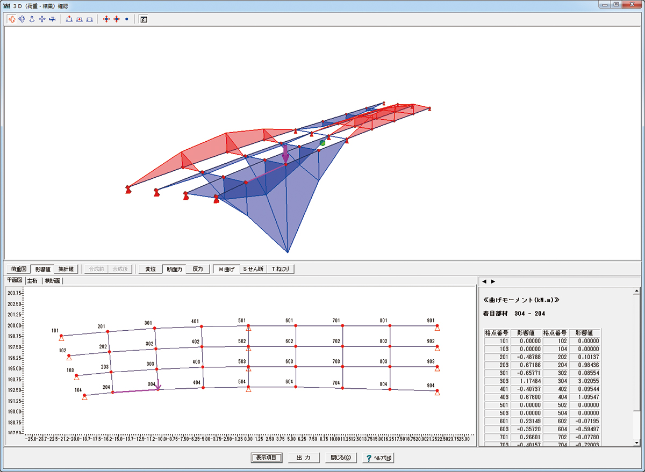The image size is (645, 472).
Task: Click the result panel scrollbar thumb
Action: pyautogui.click(x=637, y=353)
